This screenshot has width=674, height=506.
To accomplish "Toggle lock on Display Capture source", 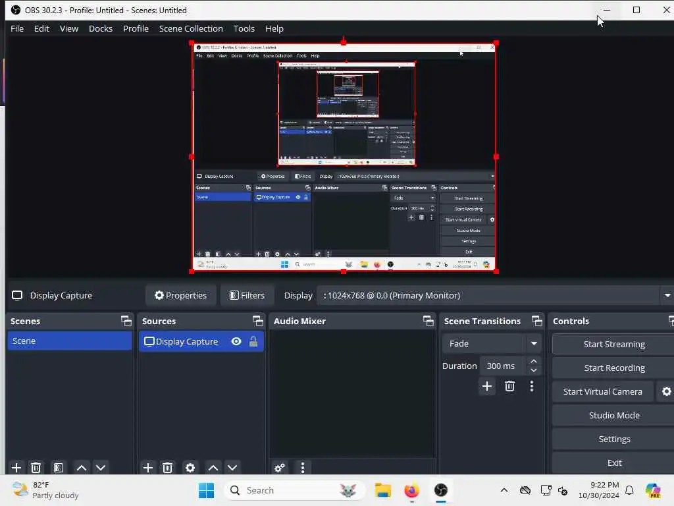I will (x=253, y=341).
